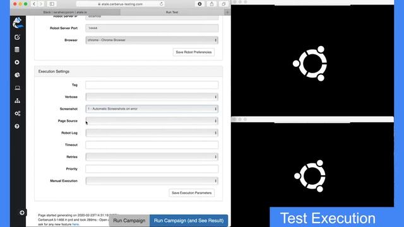Open the Safari downloads icon
This screenshot has height=227, width=404.
point(199,4)
